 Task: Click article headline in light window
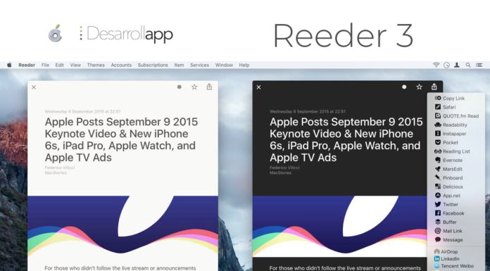[x=121, y=139]
